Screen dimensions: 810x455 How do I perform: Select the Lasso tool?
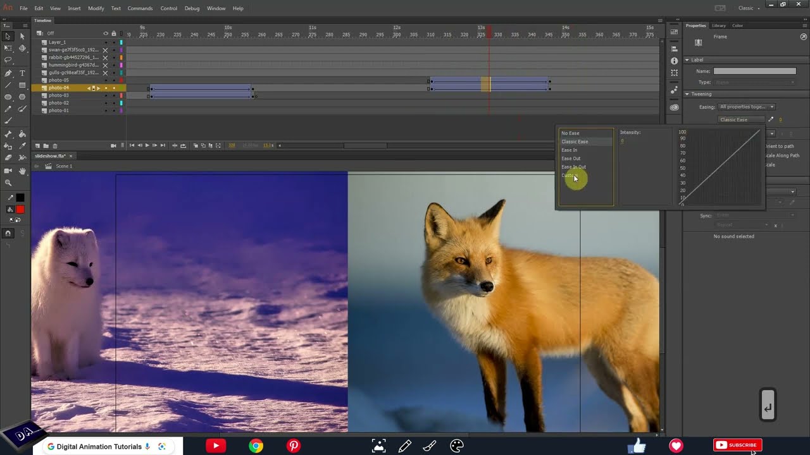8,61
